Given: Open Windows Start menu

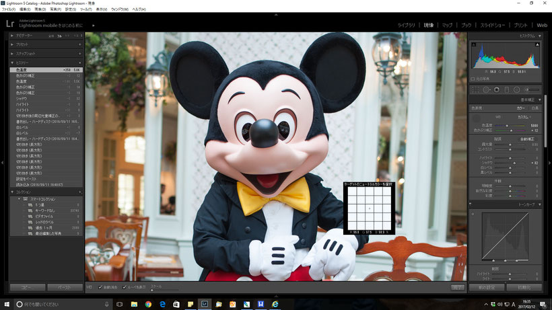Looking at the screenshot, I should (x=7, y=304).
